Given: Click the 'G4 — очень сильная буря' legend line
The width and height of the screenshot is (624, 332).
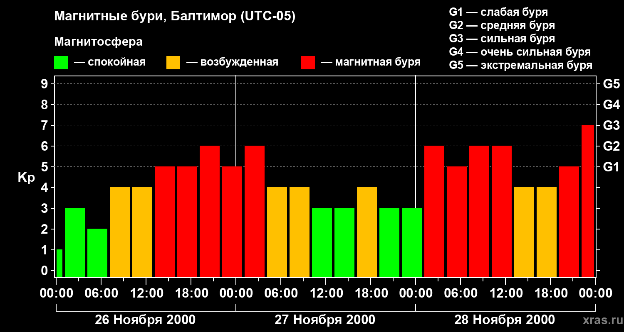Looking at the screenshot, I should click(520, 52).
